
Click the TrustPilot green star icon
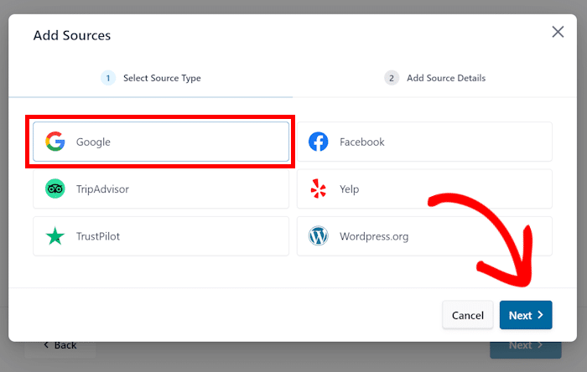[55, 236]
